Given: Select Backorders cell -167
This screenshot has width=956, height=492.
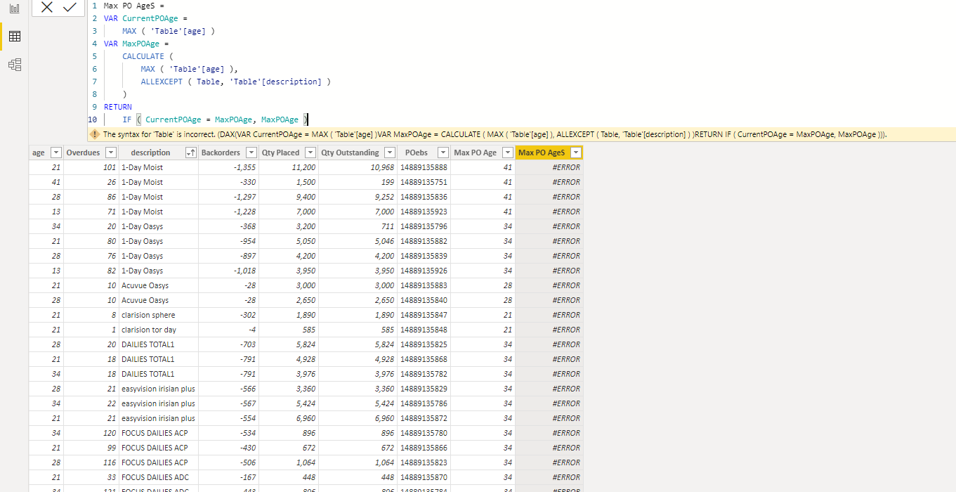Looking at the screenshot, I should [229, 477].
